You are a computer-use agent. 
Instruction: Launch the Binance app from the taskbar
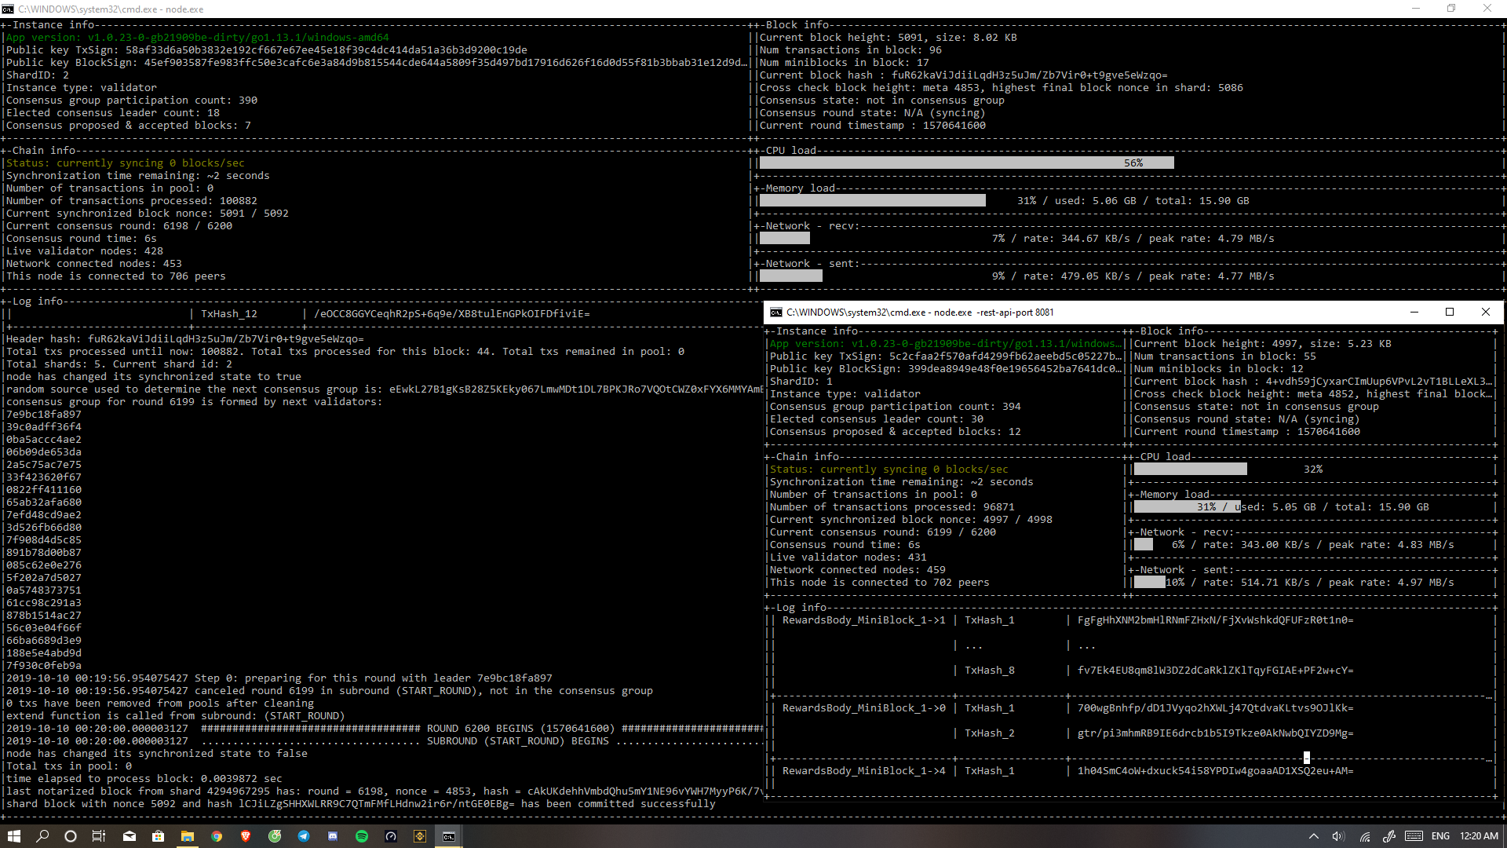(420, 836)
